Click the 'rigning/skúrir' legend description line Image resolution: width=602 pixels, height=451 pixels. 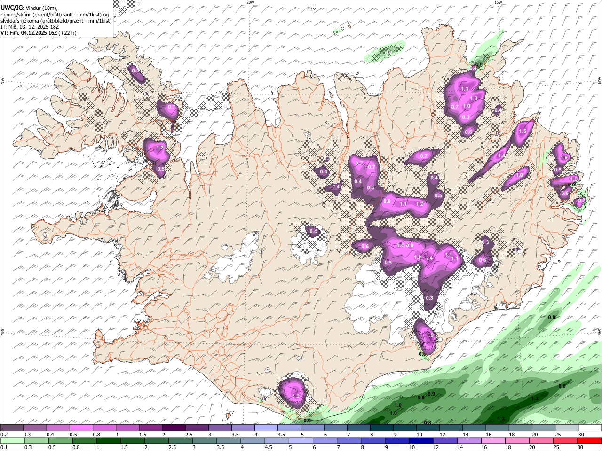pyautogui.click(x=55, y=14)
